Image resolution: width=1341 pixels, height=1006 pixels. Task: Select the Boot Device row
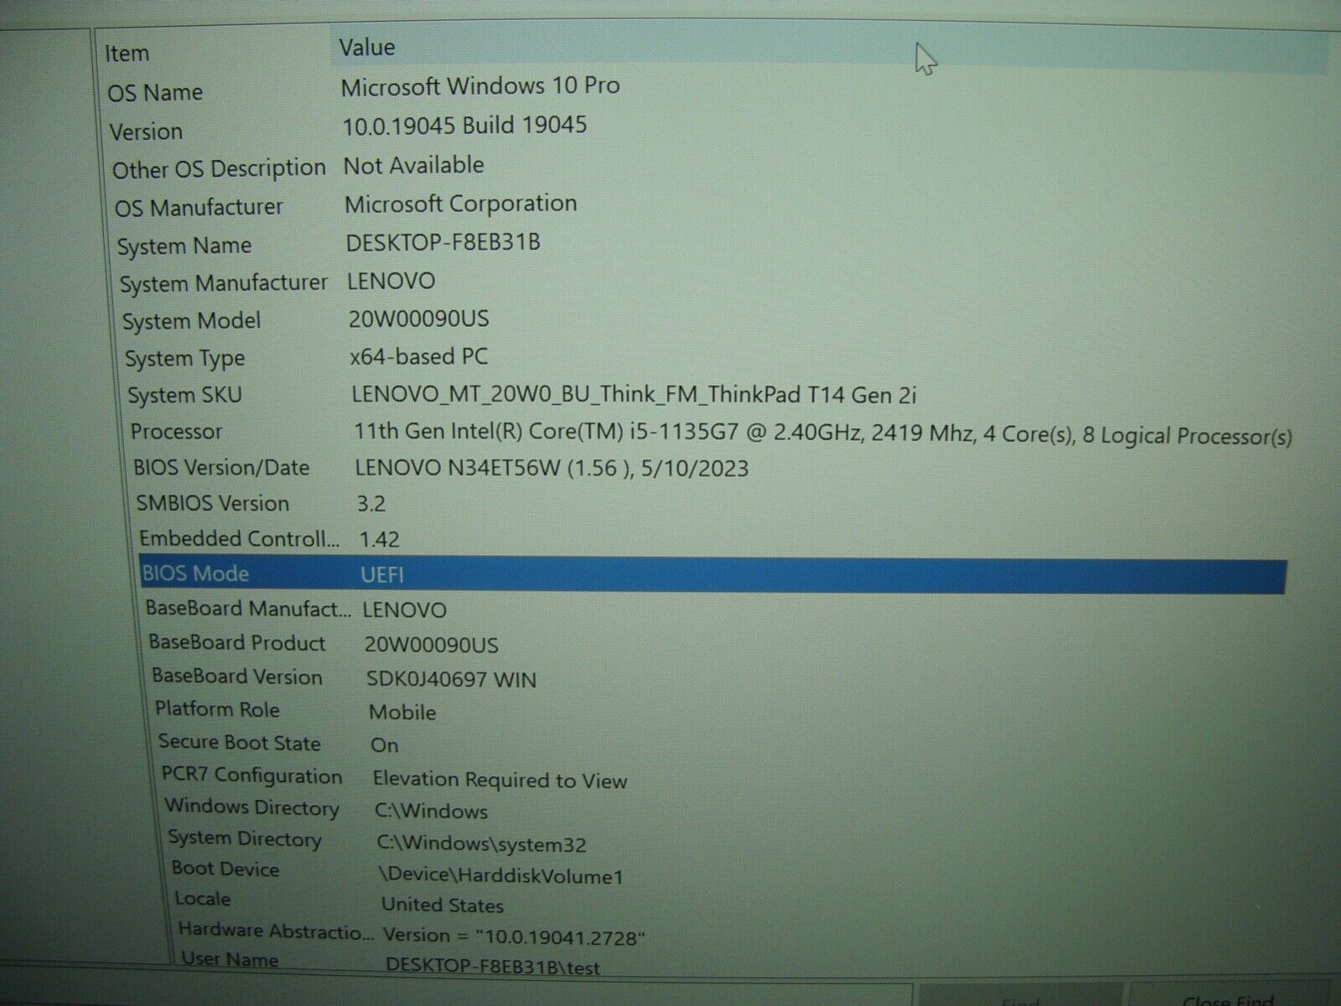[x=712, y=872]
